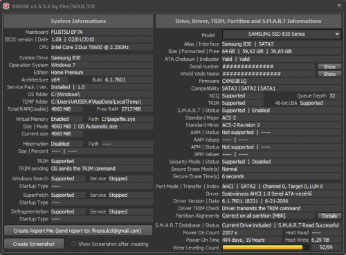Click the System Informations header
346x255 pixels.
(x=78, y=21)
